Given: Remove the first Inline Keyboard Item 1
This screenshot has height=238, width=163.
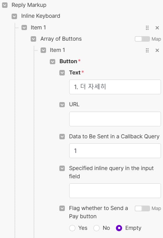Looking at the screenshot, I should pyautogui.click(x=157, y=28).
